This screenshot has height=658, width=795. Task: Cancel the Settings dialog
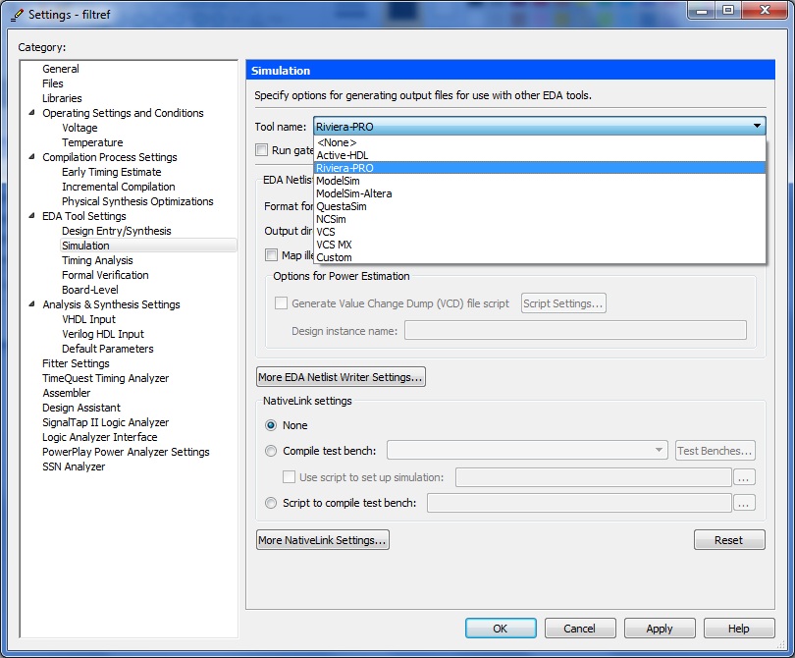point(580,629)
